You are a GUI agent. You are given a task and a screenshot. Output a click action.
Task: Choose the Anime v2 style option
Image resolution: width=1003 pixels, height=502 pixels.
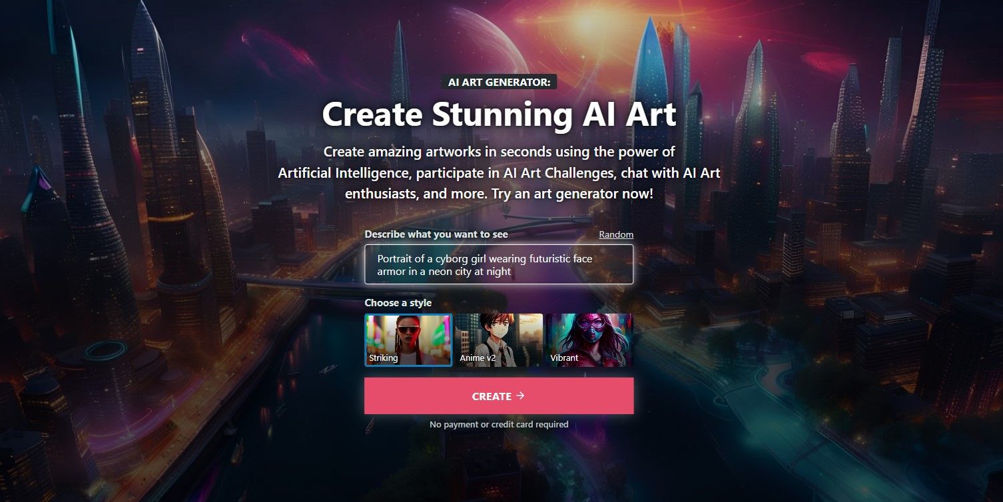coord(499,340)
